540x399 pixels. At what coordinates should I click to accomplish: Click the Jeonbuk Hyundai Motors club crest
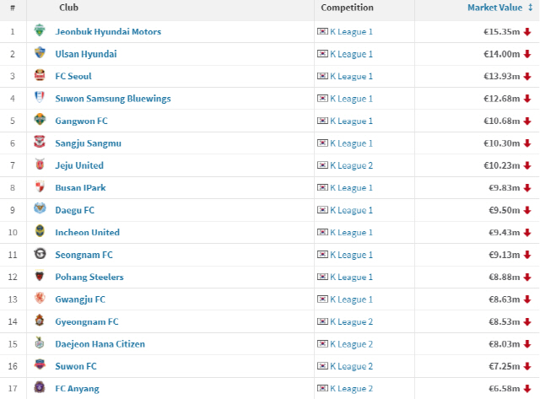click(x=40, y=30)
